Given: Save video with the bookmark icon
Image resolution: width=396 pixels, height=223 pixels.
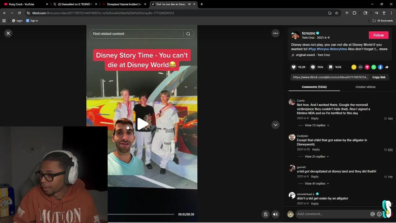Looking at the screenshot, I should pyautogui.click(x=331, y=67).
